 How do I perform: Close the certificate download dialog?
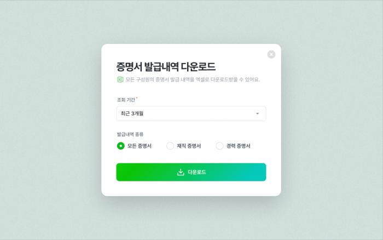[x=271, y=54]
